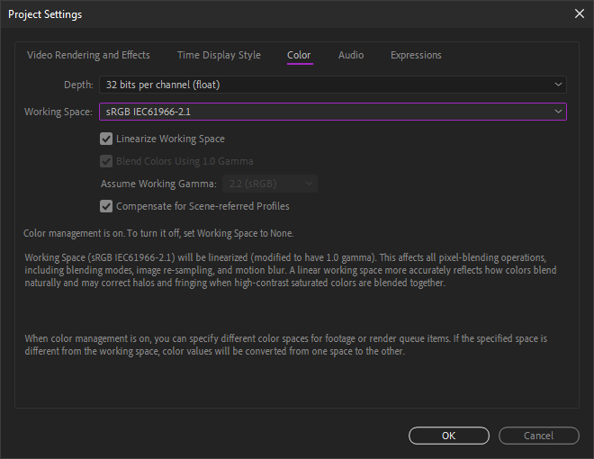
Task: Confirm settings with the OK button
Action: (448, 436)
